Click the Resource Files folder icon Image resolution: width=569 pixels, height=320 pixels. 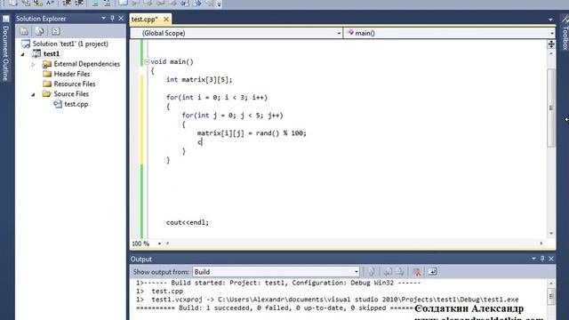(47, 84)
